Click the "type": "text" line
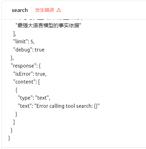Screen dimensions: 146x149 click(34, 98)
